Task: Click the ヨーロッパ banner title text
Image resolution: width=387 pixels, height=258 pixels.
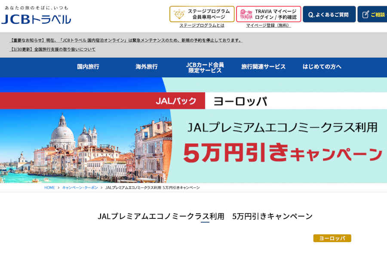Action: 240,101
